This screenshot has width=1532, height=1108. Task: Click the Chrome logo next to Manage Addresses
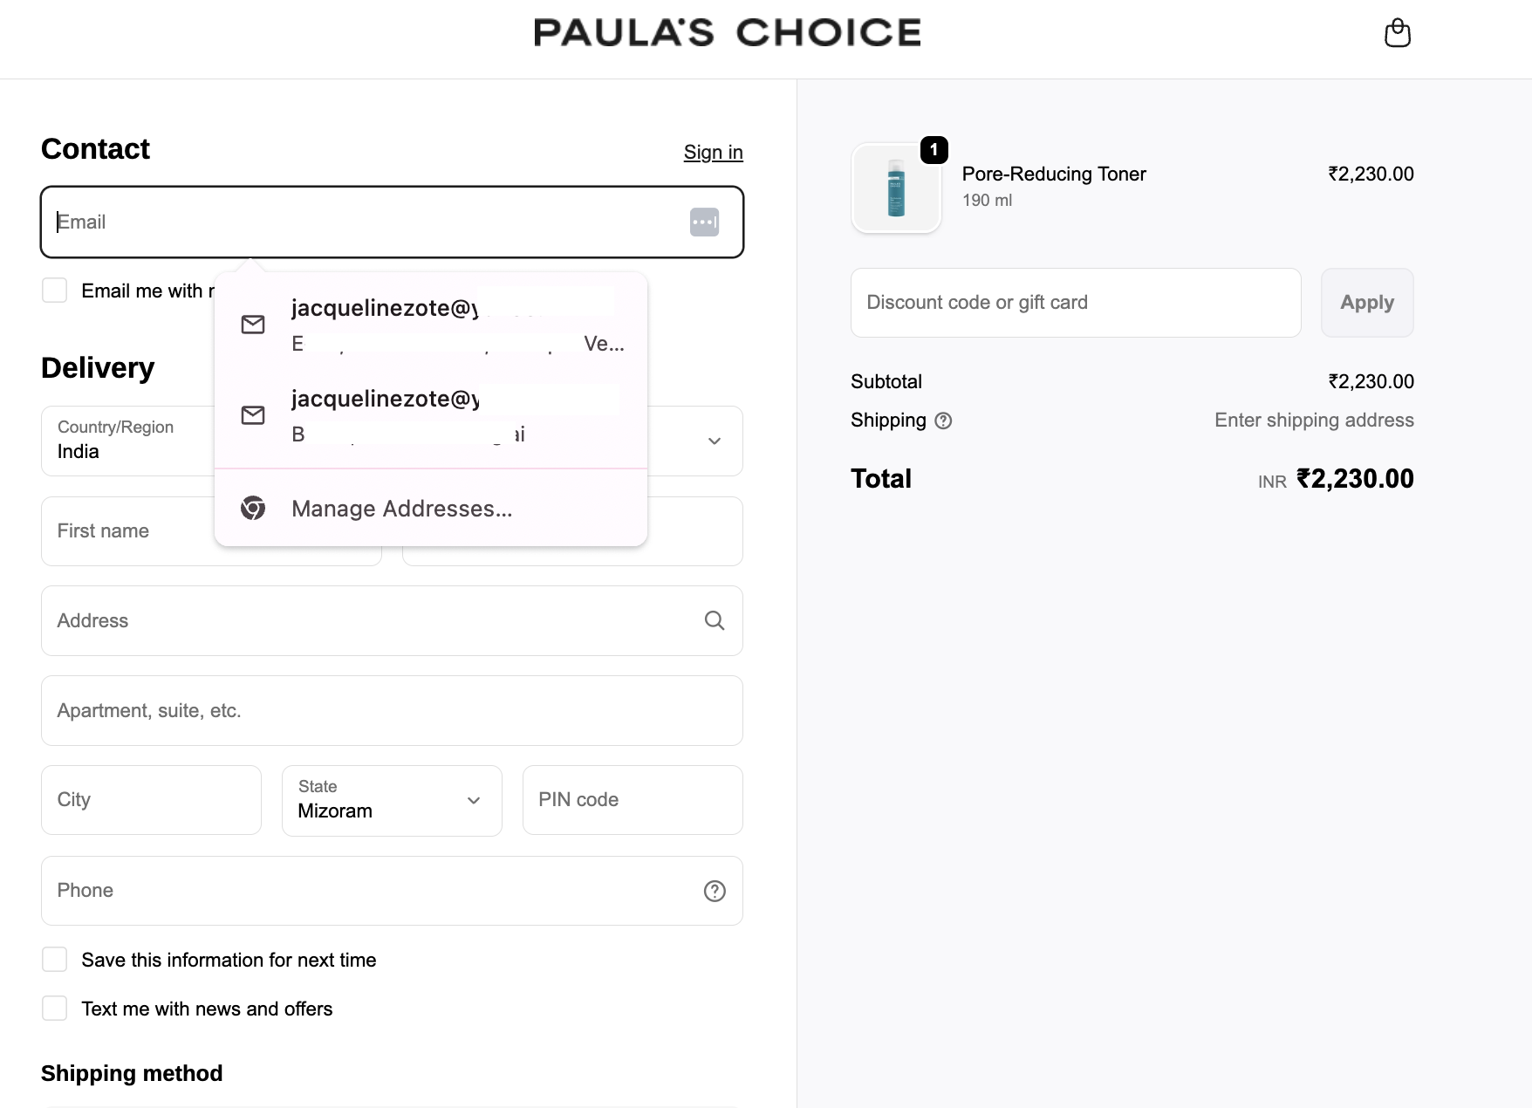click(x=252, y=508)
